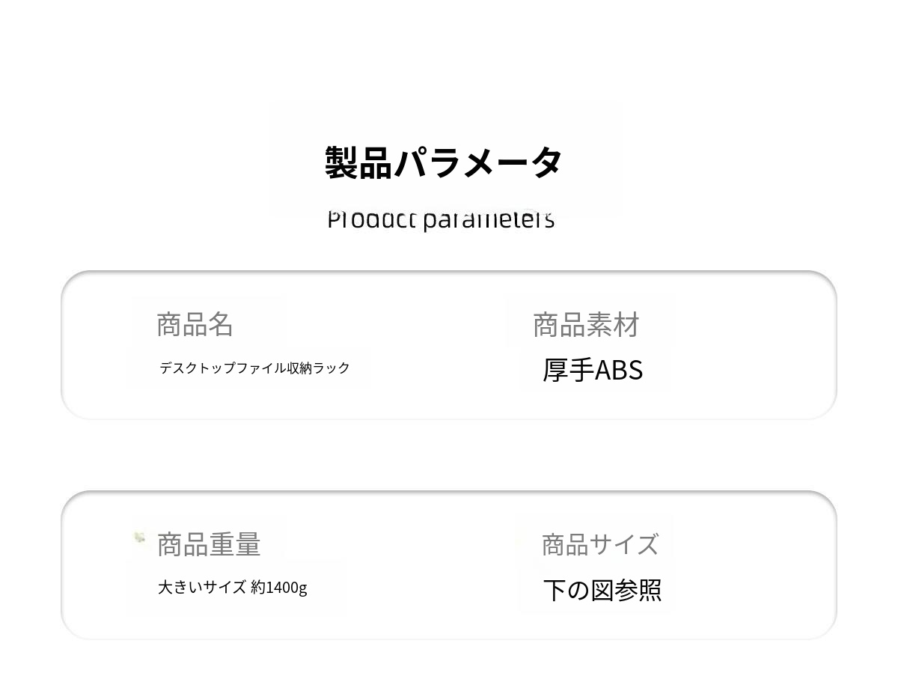The height and width of the screenshot is (688, 898).
Task: Select the 商品素材 label
Action: pyautogui.click(x=586, y=325)
